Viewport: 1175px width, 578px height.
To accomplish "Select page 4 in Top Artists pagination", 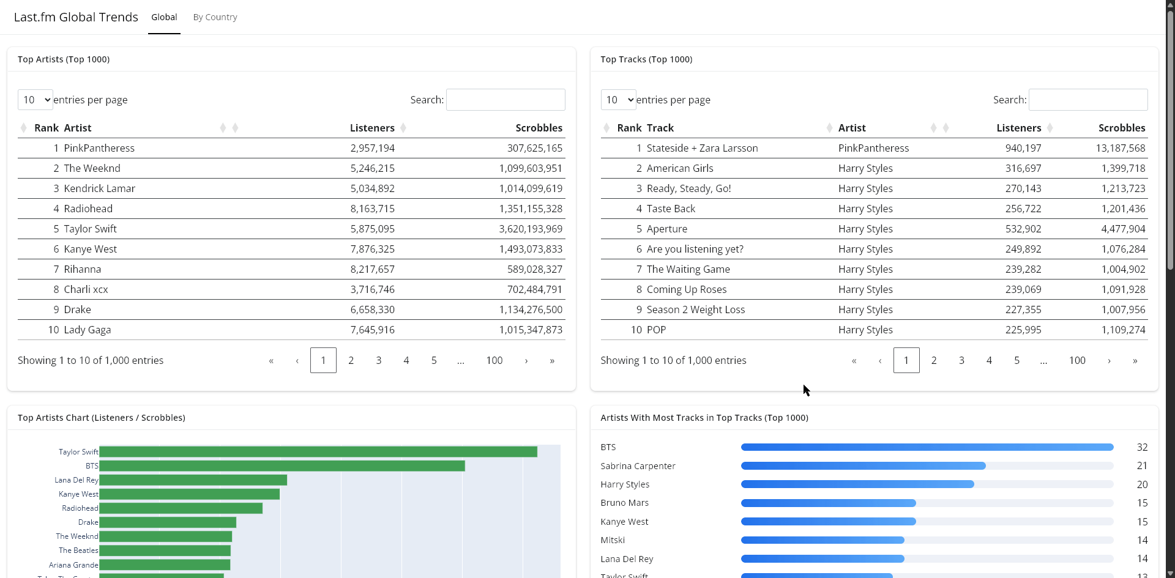I will (x=406, y=360).
